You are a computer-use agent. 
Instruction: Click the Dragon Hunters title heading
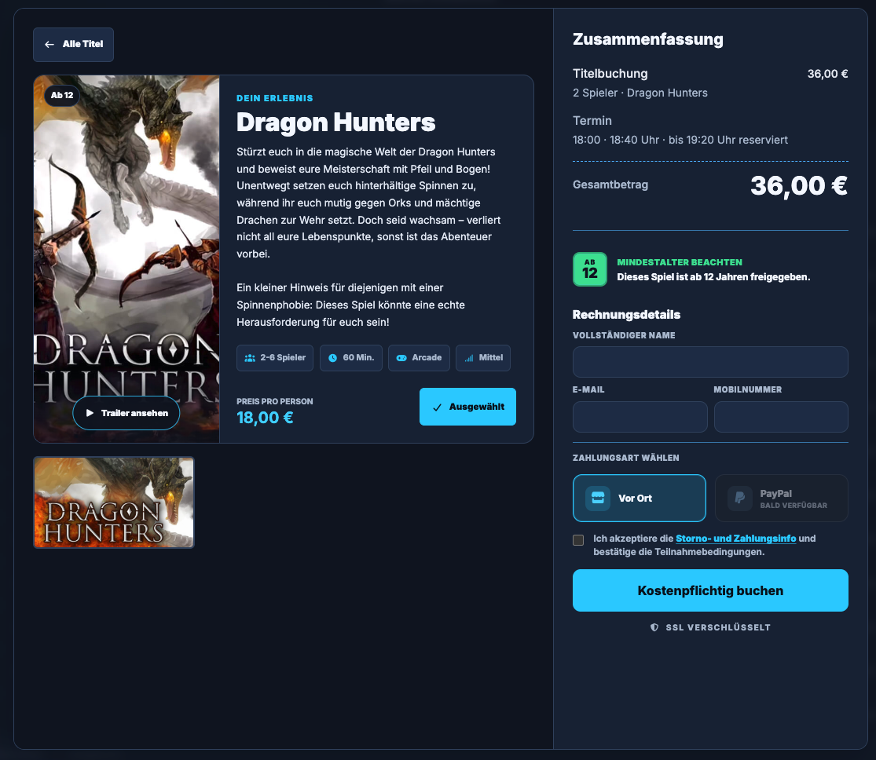click(x=335, y=122)
